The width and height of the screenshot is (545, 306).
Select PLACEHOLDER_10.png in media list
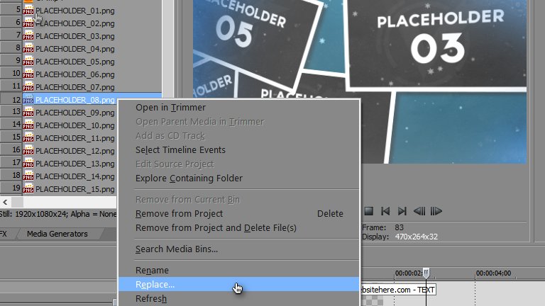[x=75, y=125]
